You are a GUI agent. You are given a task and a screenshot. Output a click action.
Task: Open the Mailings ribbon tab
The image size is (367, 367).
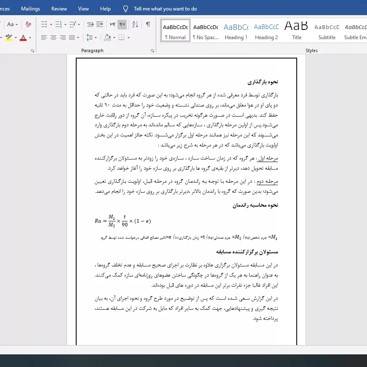point(30,9)
